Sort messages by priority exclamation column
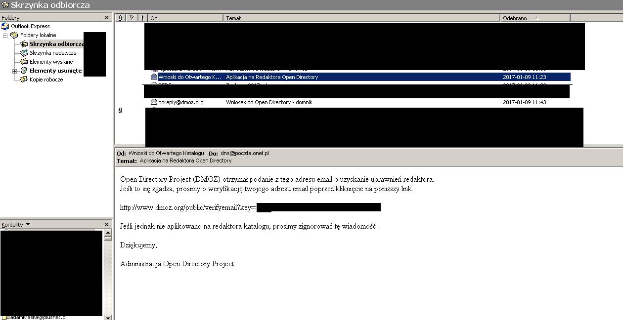Screen dimensions: 623x320 pos(142,18)
